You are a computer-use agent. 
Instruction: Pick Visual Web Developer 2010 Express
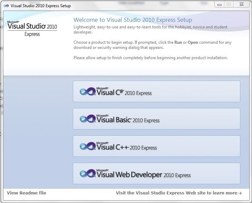tap(156, 174)
